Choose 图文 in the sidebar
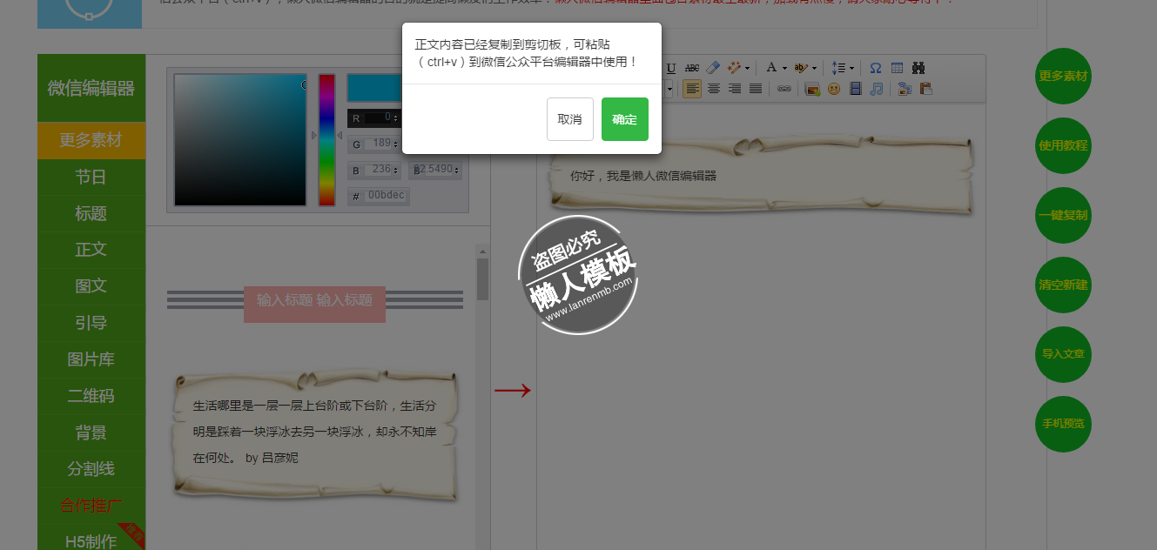Viewport: 1157px width, 550px height. 91,286
